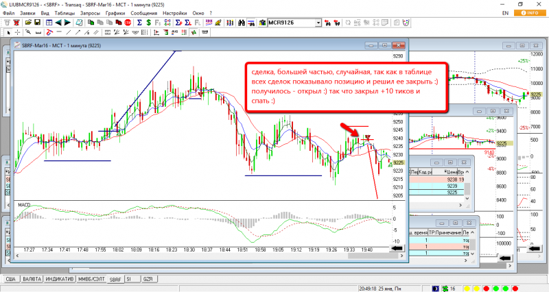This screenshot has height=292, width=549.
Task: Click the sigma with red F icon
Action: click(178, 23)
